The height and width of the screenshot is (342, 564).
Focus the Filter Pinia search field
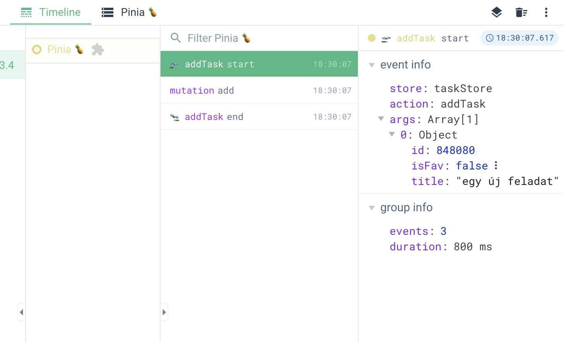pos(259,38)
